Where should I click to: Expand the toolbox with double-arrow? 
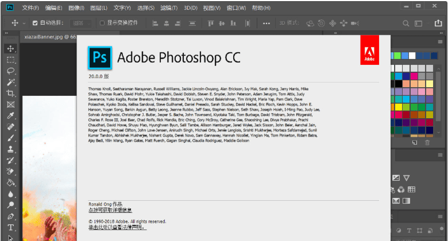click(6, 33)
